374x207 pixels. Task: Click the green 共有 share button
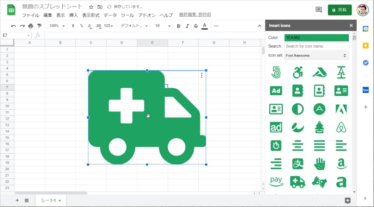tap(340, 10)
